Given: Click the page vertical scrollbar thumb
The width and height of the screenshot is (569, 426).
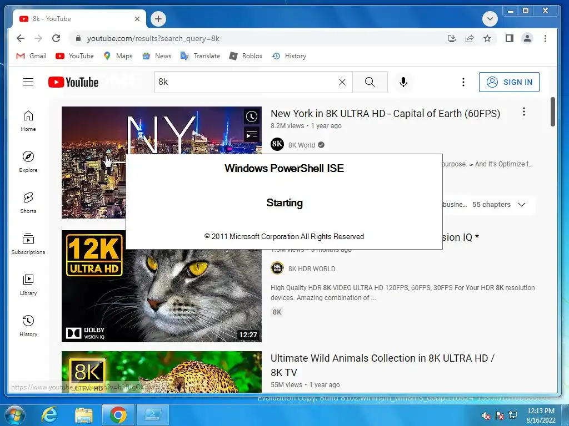Looking at the screenshot, I should click(x=553, y=111).
